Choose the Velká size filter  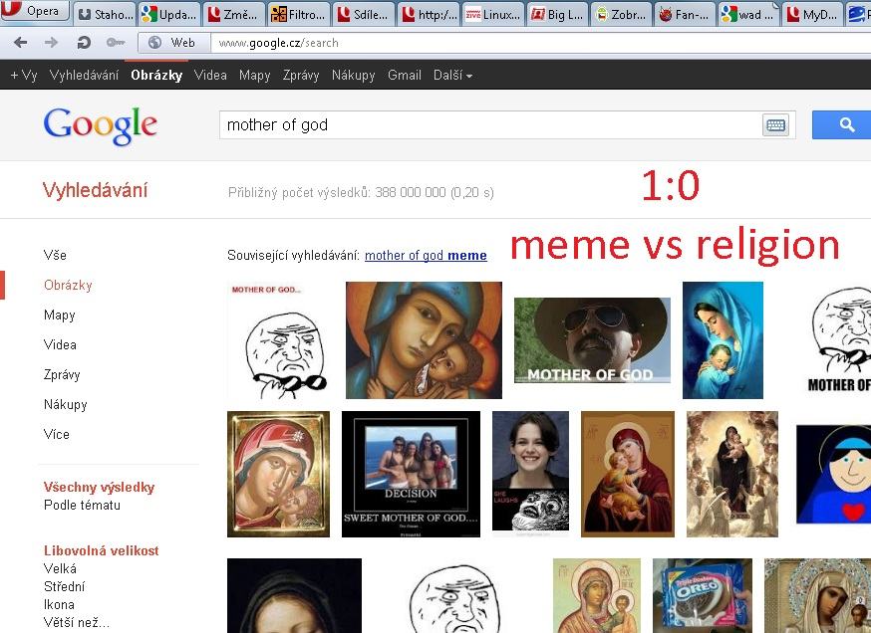60,568
